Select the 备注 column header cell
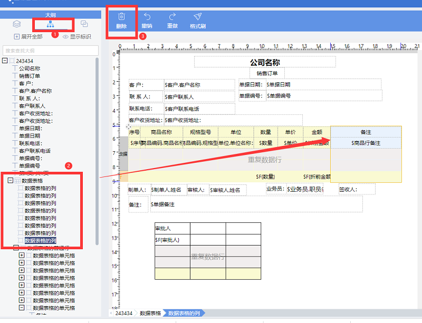Viewport: 422px width, 323px height. click(x=366, y=132)
